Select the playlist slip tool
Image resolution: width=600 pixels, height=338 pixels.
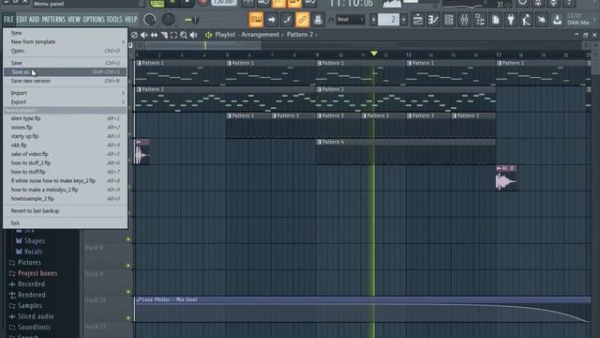pos(154,35)
